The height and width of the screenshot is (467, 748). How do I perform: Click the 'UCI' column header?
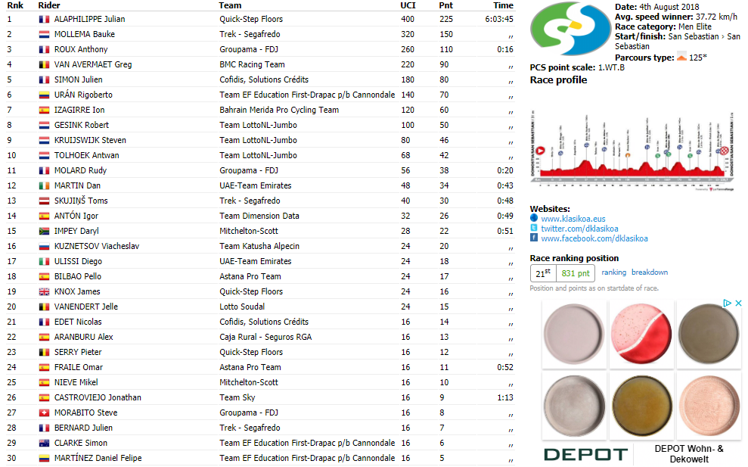pyautogui.click(x=408, y=5)
